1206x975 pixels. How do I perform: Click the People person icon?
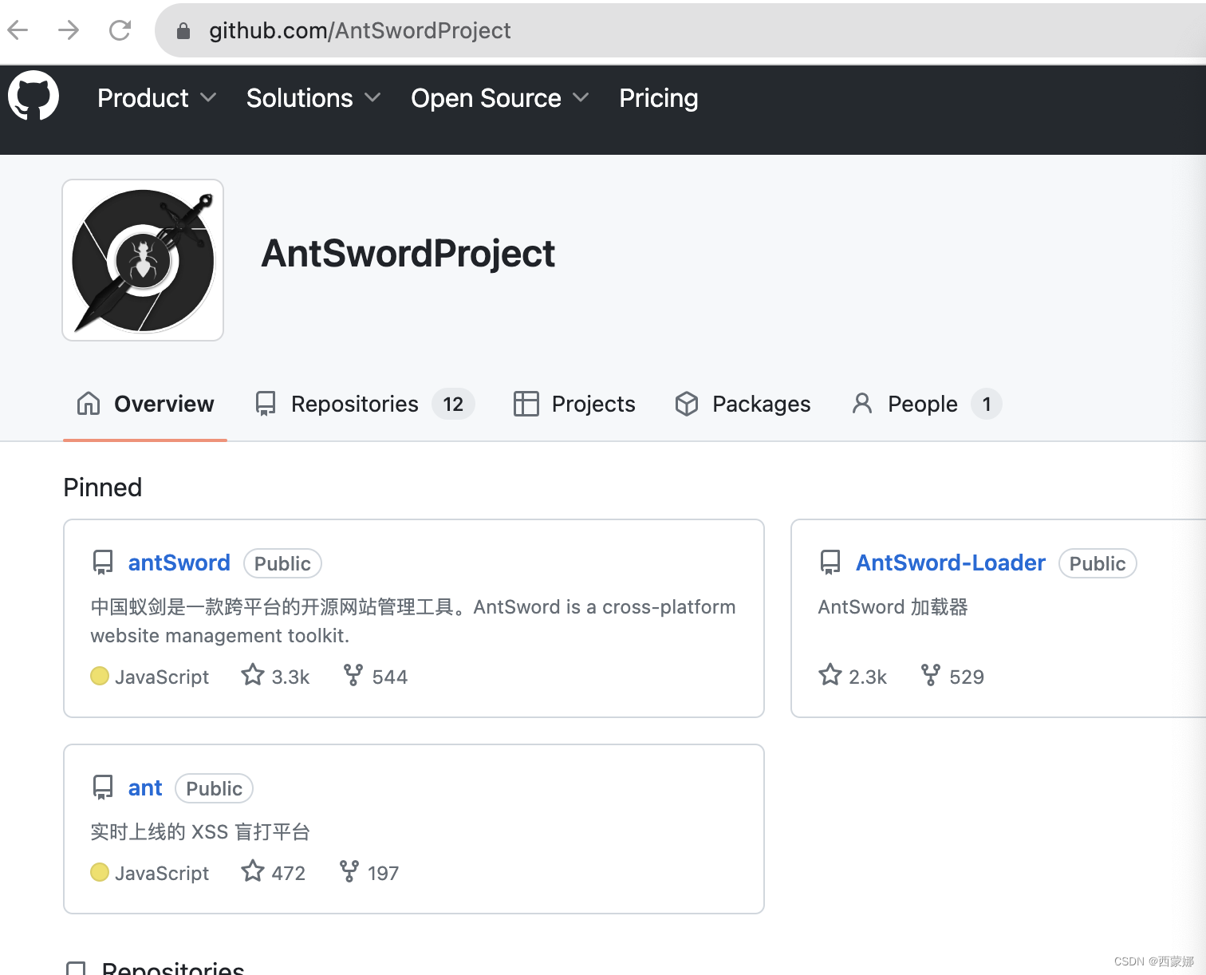pyautogui.click(x=862, y=404)
